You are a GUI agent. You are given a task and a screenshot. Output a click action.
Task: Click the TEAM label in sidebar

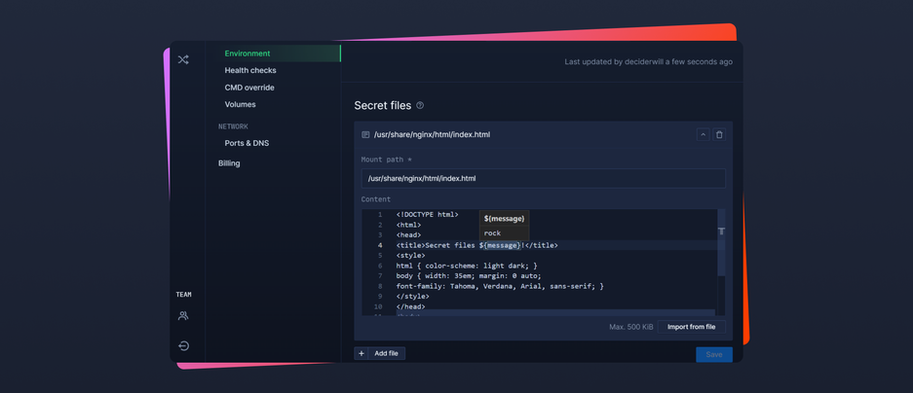(183, 295)
